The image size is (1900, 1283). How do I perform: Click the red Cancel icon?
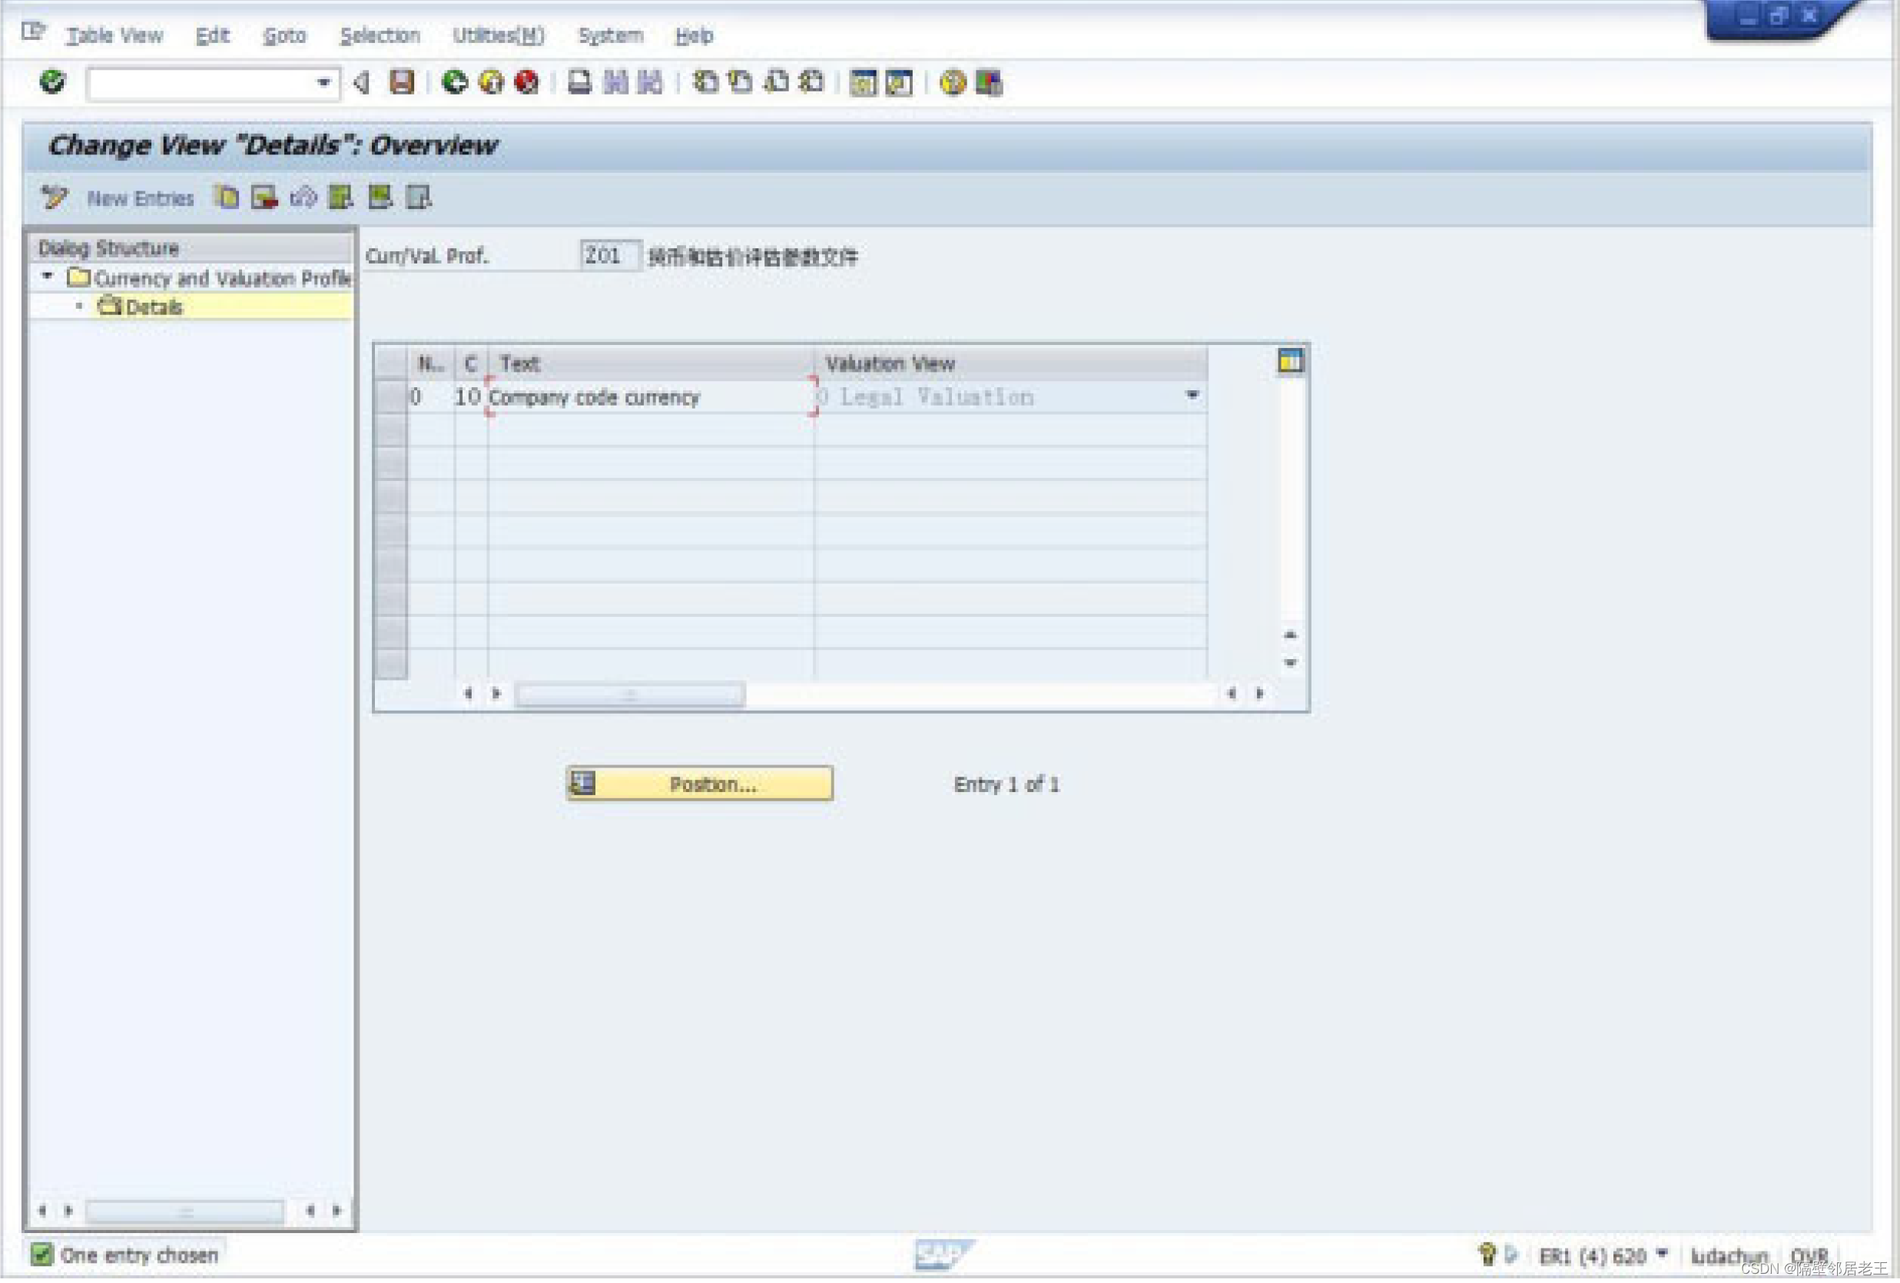pos(526,81)
